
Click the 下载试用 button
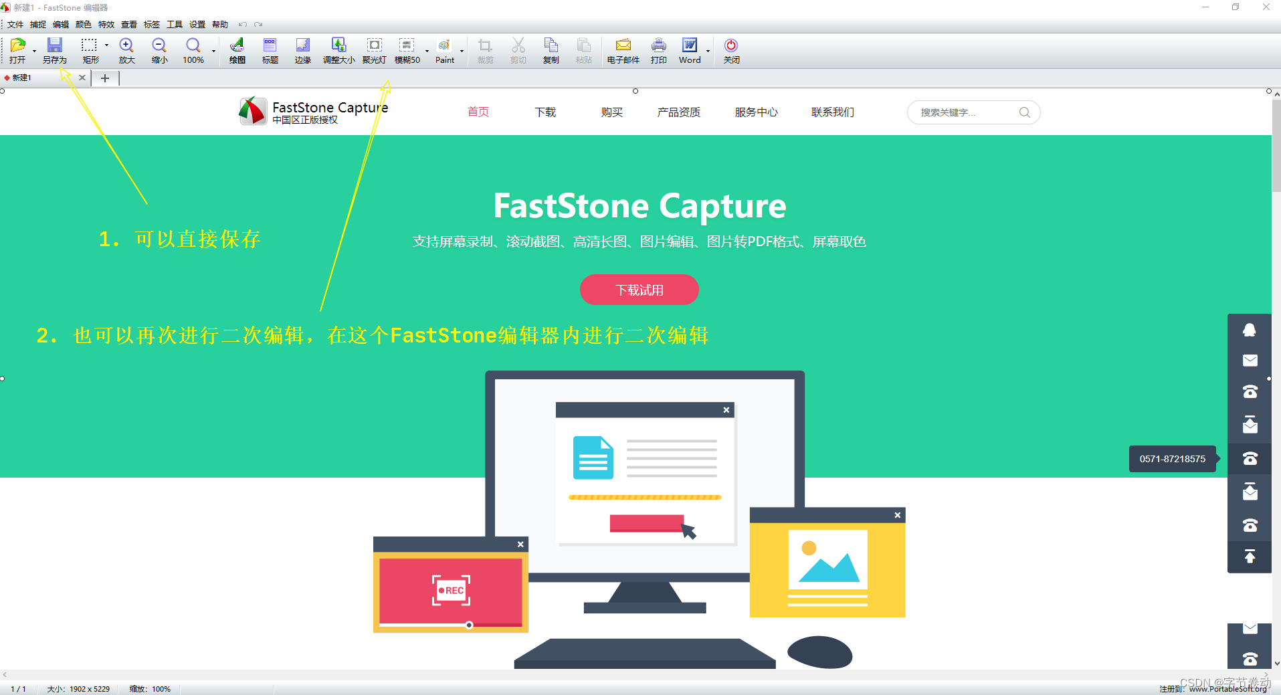[x=639, y=290]
